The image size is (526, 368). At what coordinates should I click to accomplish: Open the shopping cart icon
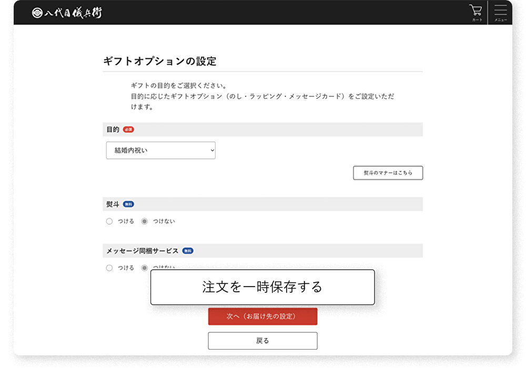click(476, 12)
